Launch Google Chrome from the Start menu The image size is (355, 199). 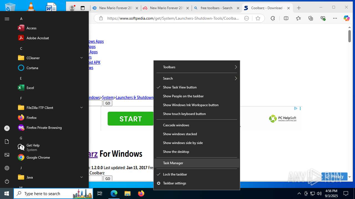(x=50, y=157)
